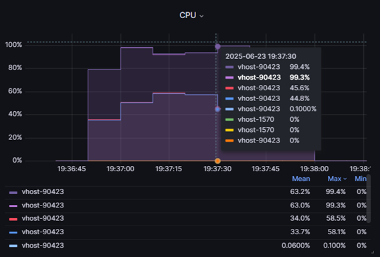Click pink color swatch of second vhost-90423

coord(13,206)
